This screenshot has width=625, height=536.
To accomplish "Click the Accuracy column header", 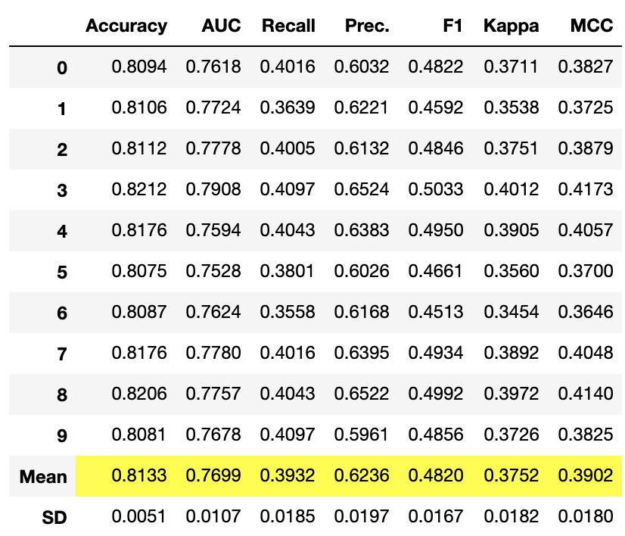I will 126,26.
